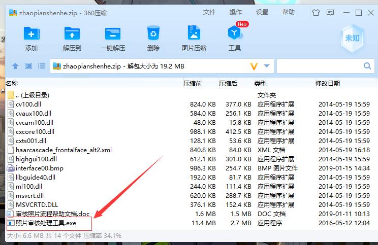This screenshot has height=245, width=378.
Task: Open the 工具 (Tools) icon
Action: pyautogui.click(x=234, y=34)
